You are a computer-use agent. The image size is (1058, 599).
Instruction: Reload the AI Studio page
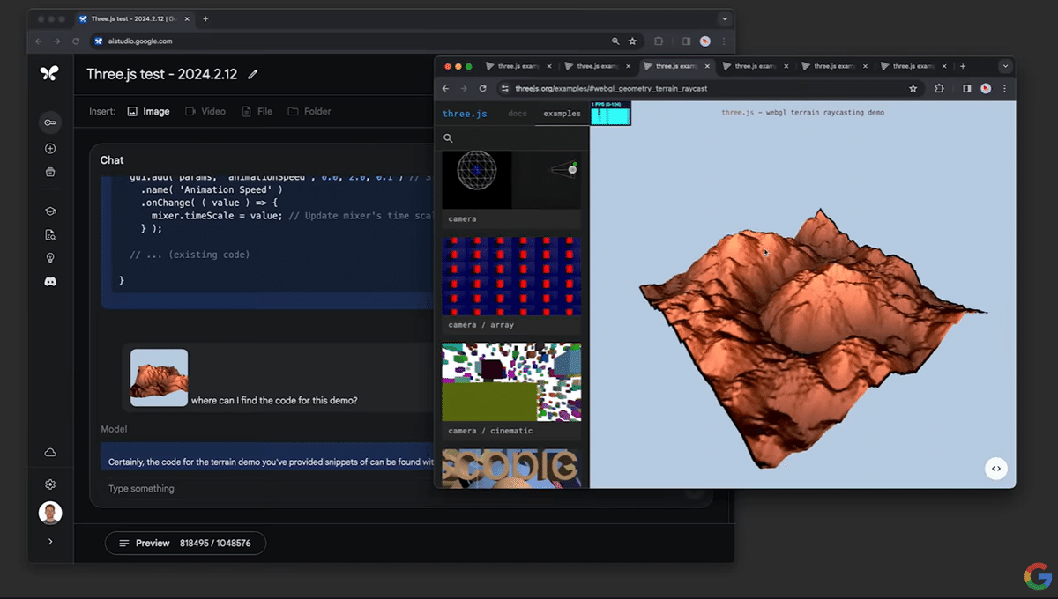[76, 41]
